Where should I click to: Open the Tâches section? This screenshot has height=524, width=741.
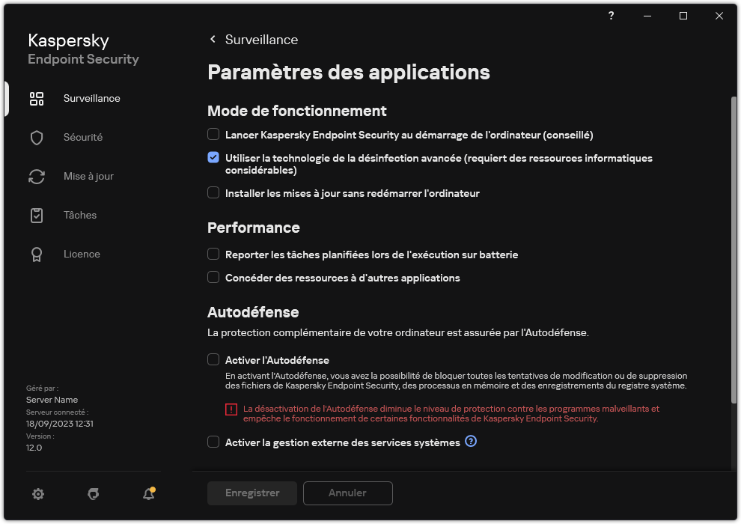pos(79,215)
